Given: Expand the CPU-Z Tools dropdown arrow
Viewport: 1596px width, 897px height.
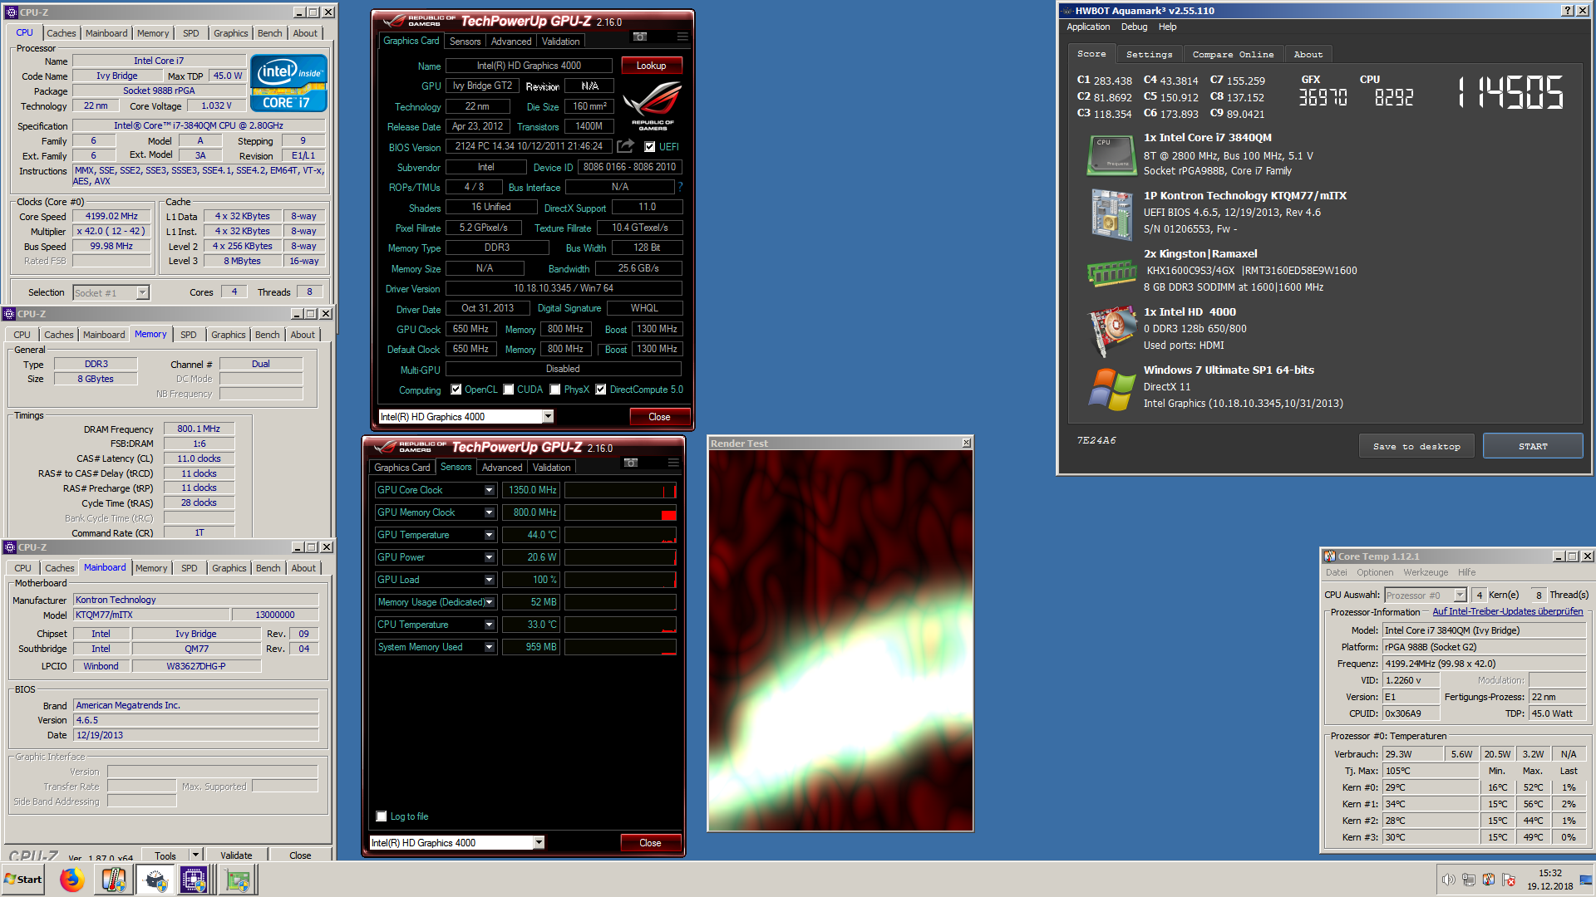Looking at the screenshot, I should [x=195, y=855].
